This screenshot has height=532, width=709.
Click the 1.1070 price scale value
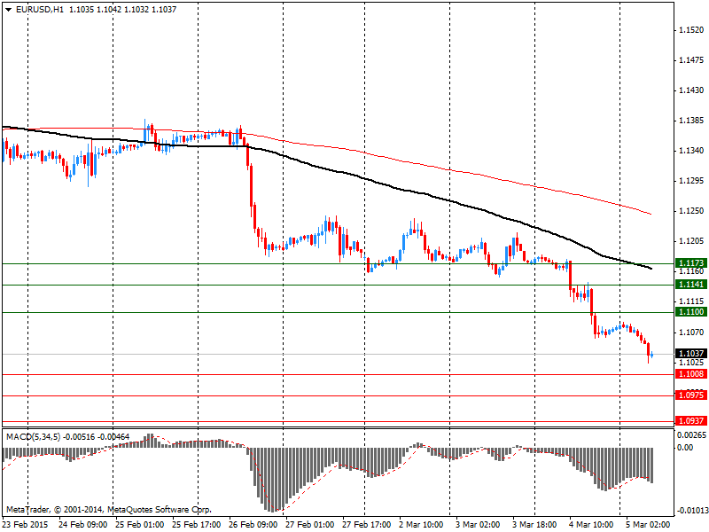click(x=691, y=332)
